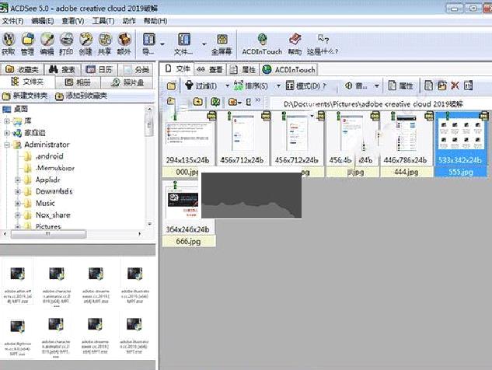Switch to the ACDInTouch tab in file pane
The width and height of the screenshot is (492, 370).
(288, 69)
